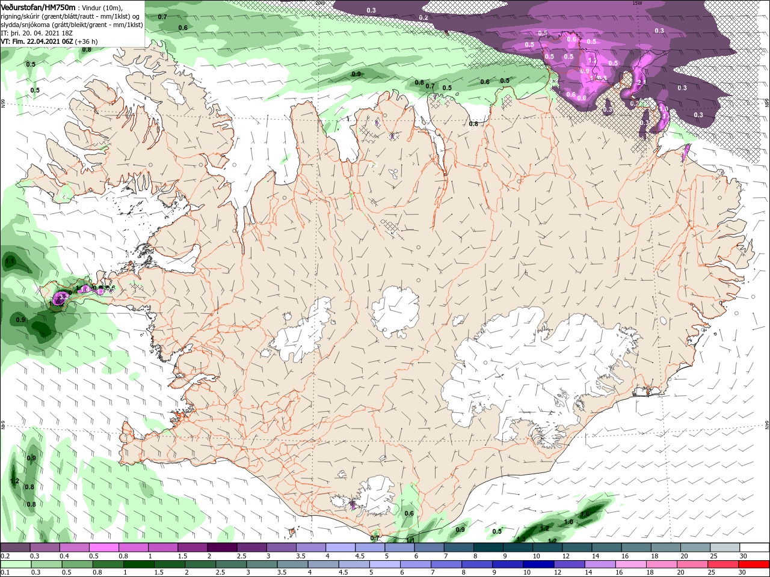Pick the 0.8 rain scale swatch
Viewport: 770px width, 577px height.
(108, 564)
